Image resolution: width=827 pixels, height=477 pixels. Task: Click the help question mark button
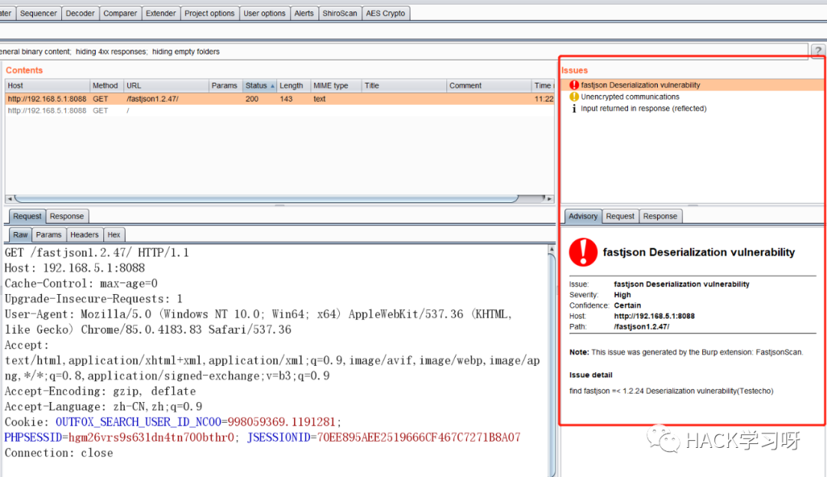pyautogui.click(x=818, y=51)
